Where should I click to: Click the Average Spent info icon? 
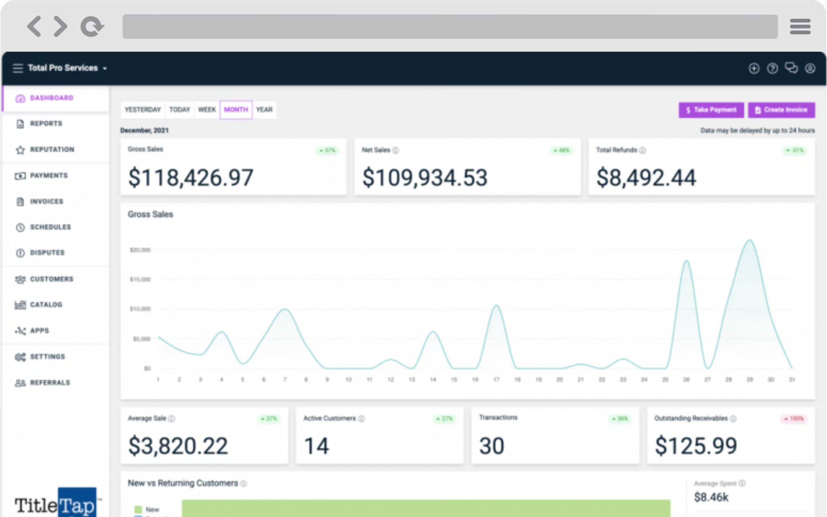(742, 483)
